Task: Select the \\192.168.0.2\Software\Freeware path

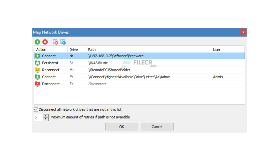Action: tap(116, 56)
